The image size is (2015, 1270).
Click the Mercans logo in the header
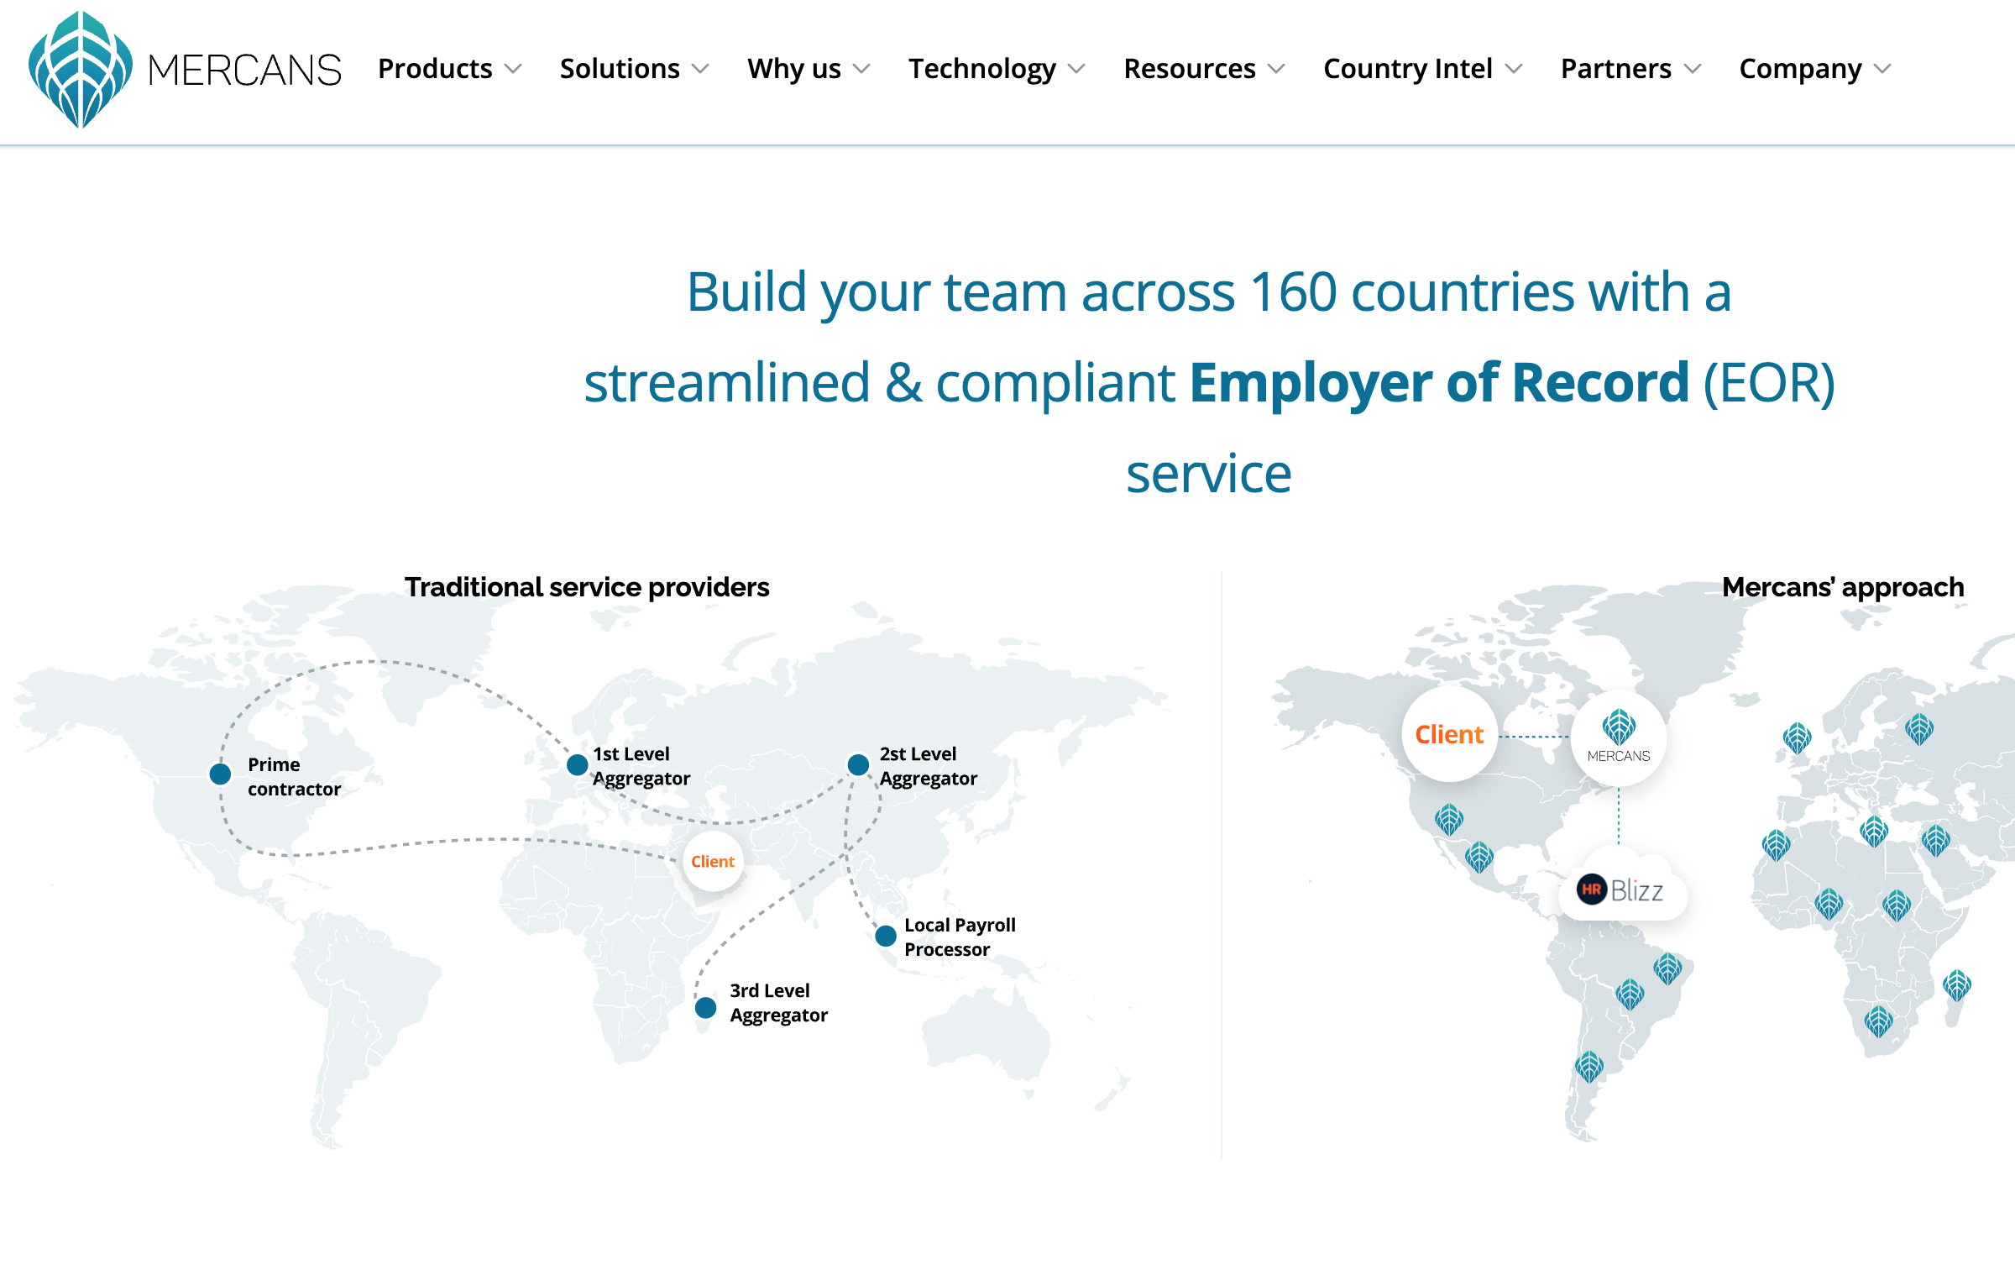coord(185,70)
